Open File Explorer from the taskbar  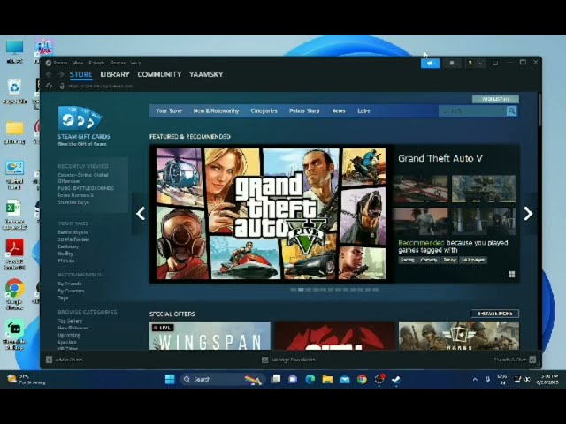tap(327, 379)
